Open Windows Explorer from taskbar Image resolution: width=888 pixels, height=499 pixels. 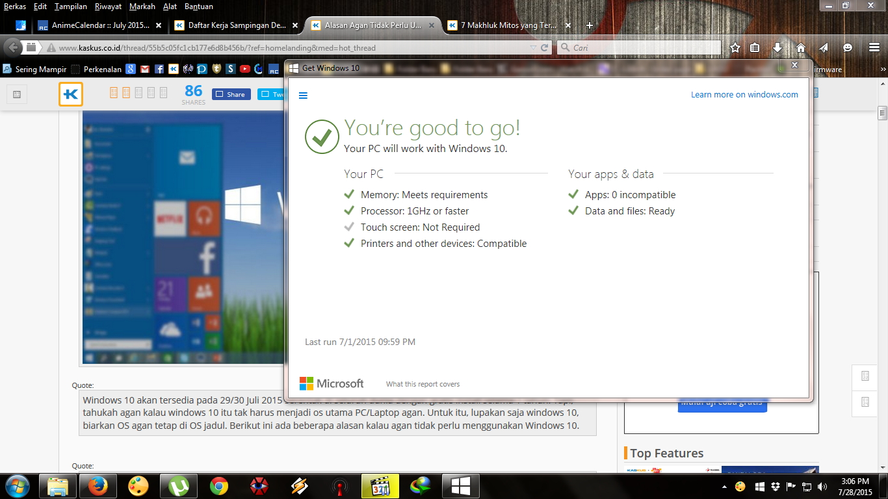click(x=58, y=486)
